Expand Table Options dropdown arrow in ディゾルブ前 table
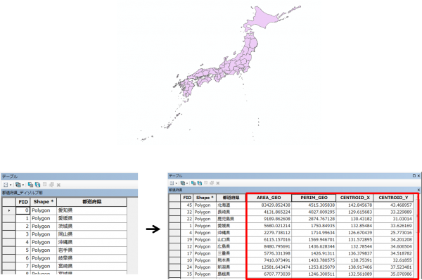This screenshot has width=422, height=280. tap(11, 185)
